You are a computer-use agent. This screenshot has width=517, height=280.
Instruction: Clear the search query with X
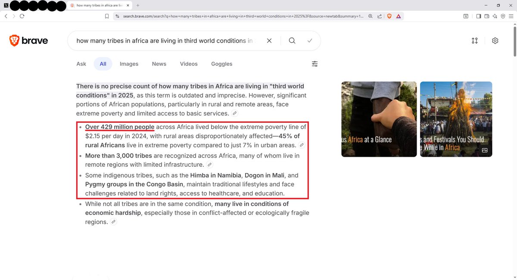(269, 40)
